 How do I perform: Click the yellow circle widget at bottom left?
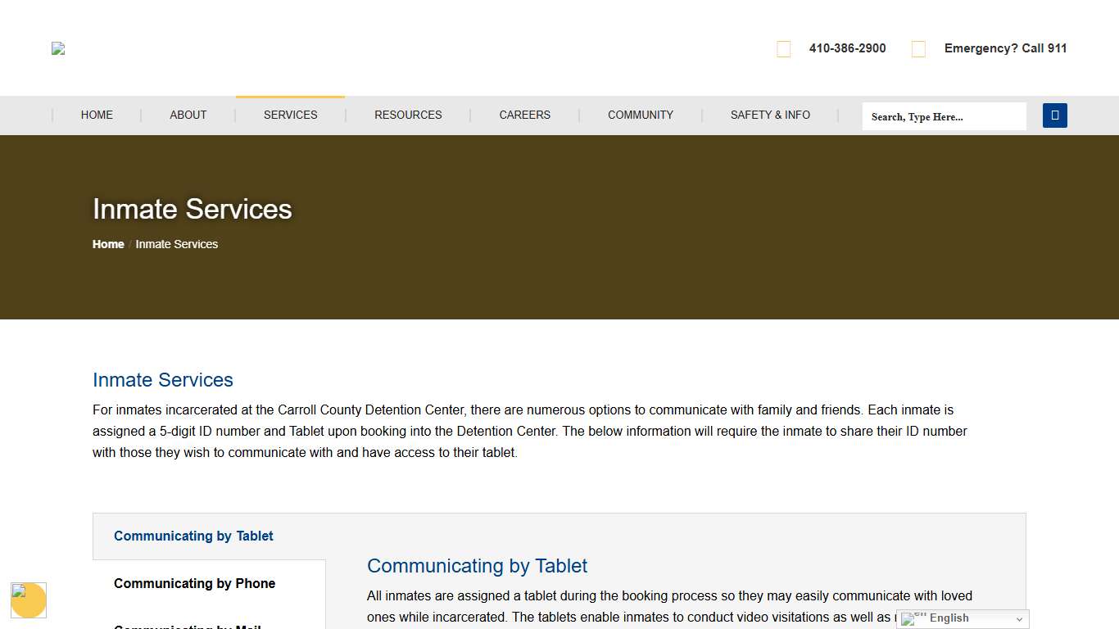pos(29,600)
